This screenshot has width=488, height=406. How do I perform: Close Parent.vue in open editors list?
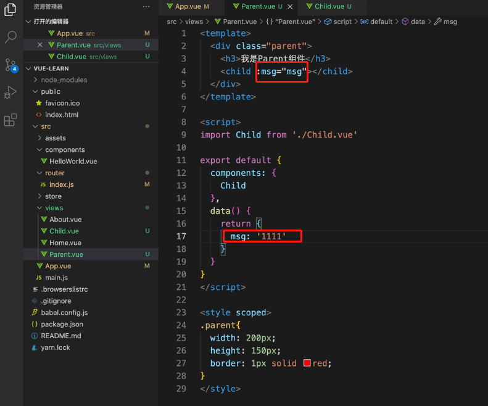click(x=40, y=45)
